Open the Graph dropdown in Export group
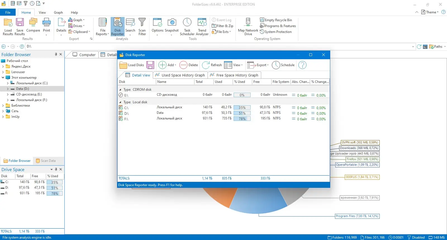 (x=76, y=20)
